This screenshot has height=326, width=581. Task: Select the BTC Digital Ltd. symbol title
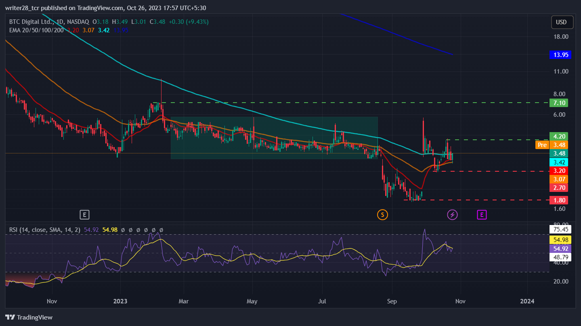pyautogui.click(x=32, y=22)
